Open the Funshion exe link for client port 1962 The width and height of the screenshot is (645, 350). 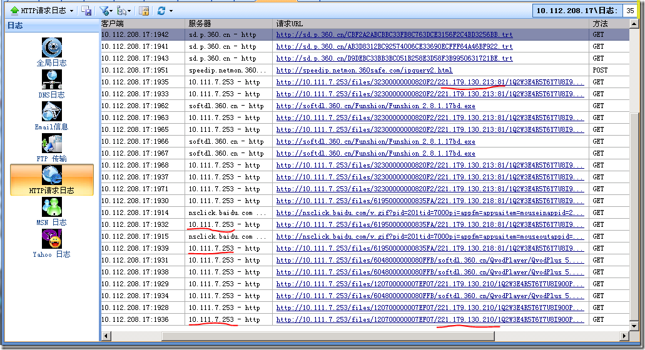[x=375, y=106]
